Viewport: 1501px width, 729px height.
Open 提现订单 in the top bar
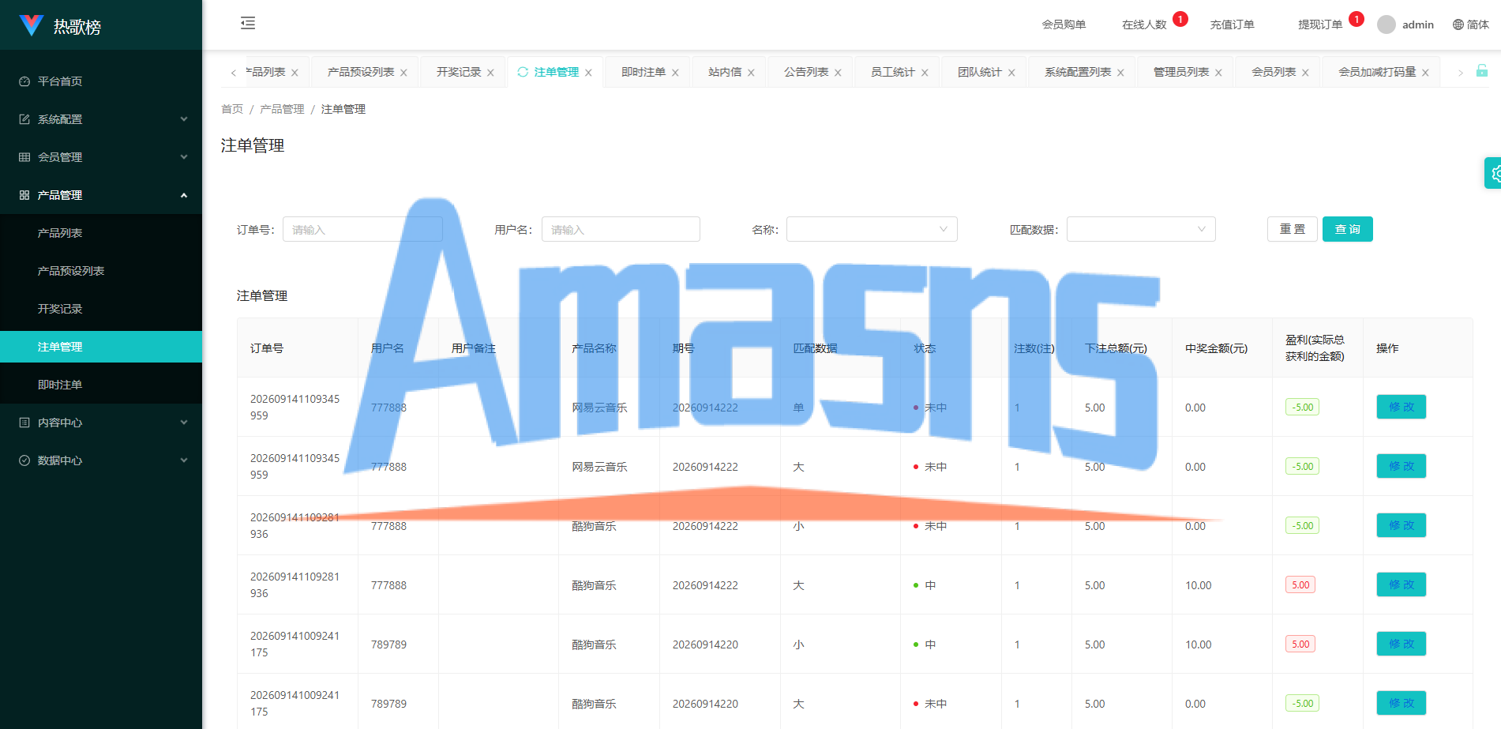coord(1320,24)
